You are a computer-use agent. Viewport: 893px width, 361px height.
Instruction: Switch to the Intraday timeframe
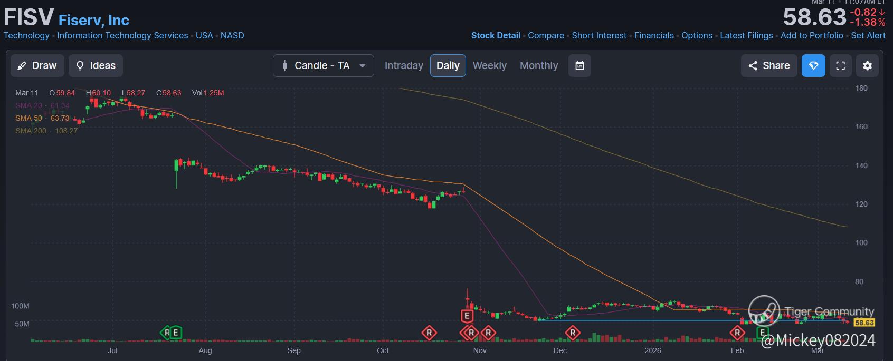404,65
